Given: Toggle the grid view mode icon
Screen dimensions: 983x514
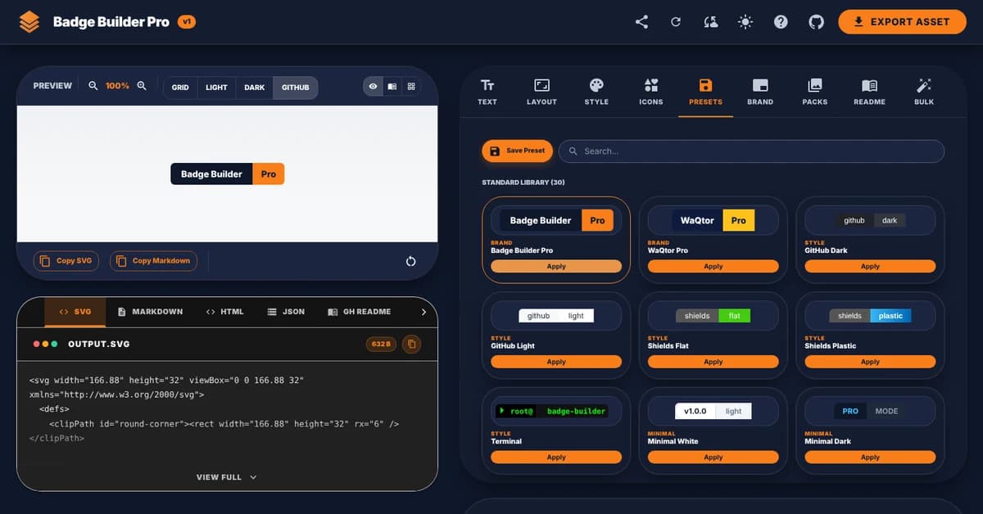Looking at the screenshot, I should [411, 86].
